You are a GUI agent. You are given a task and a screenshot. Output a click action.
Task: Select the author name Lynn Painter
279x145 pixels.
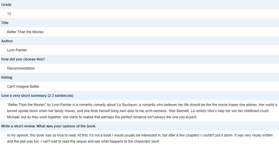[17, 50]
